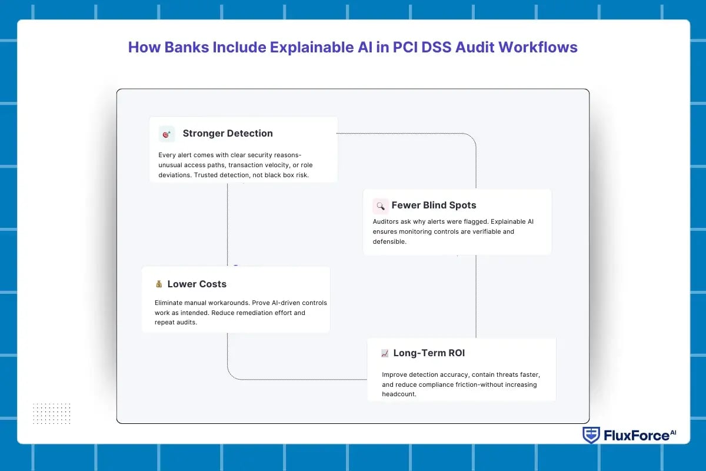Open the Fewer Blind Spots card
706x471 pixels.
[458, 222]
